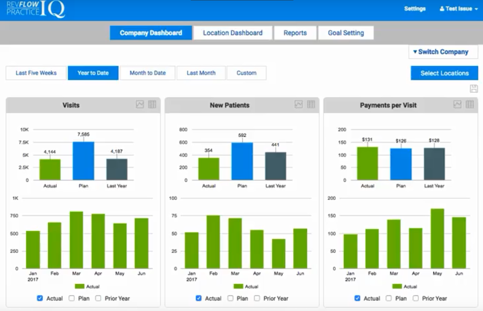Click the Apr bar in New Patients monthly chart
This screenshot has width=483, height=311.
pos(257,249)
